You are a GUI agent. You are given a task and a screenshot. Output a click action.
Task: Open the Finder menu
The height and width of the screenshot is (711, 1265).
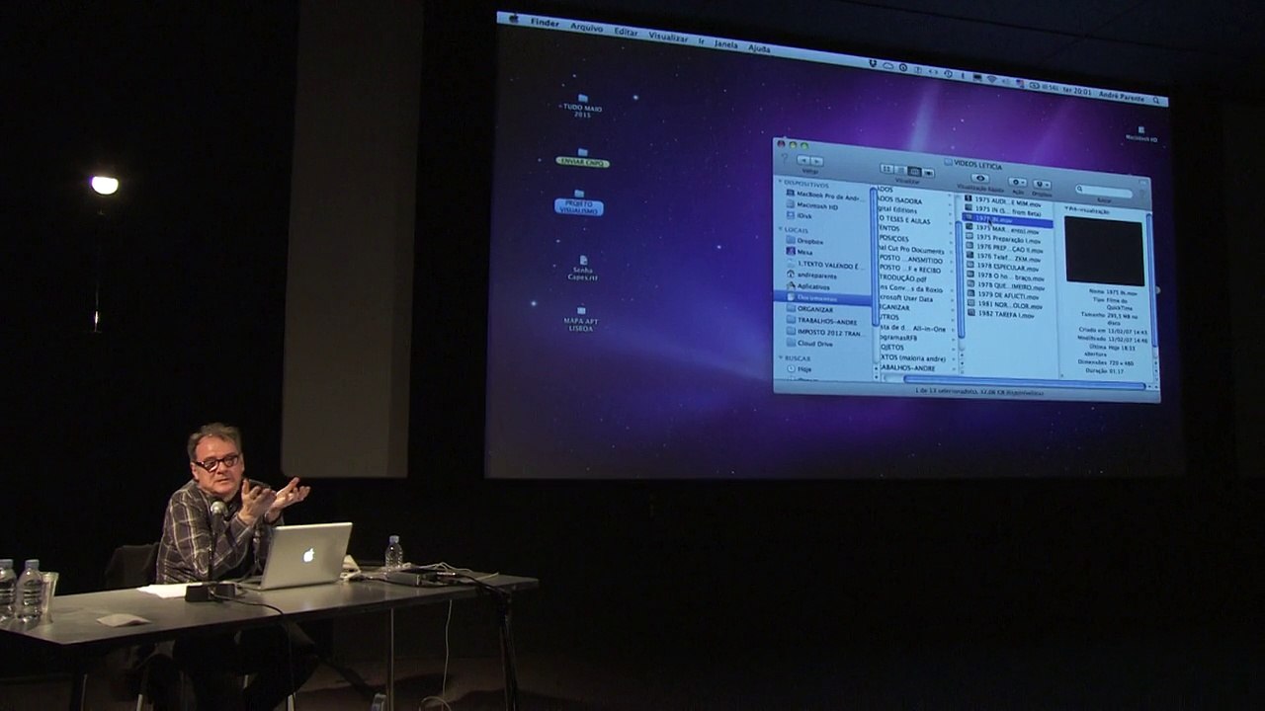coord(545,22)
